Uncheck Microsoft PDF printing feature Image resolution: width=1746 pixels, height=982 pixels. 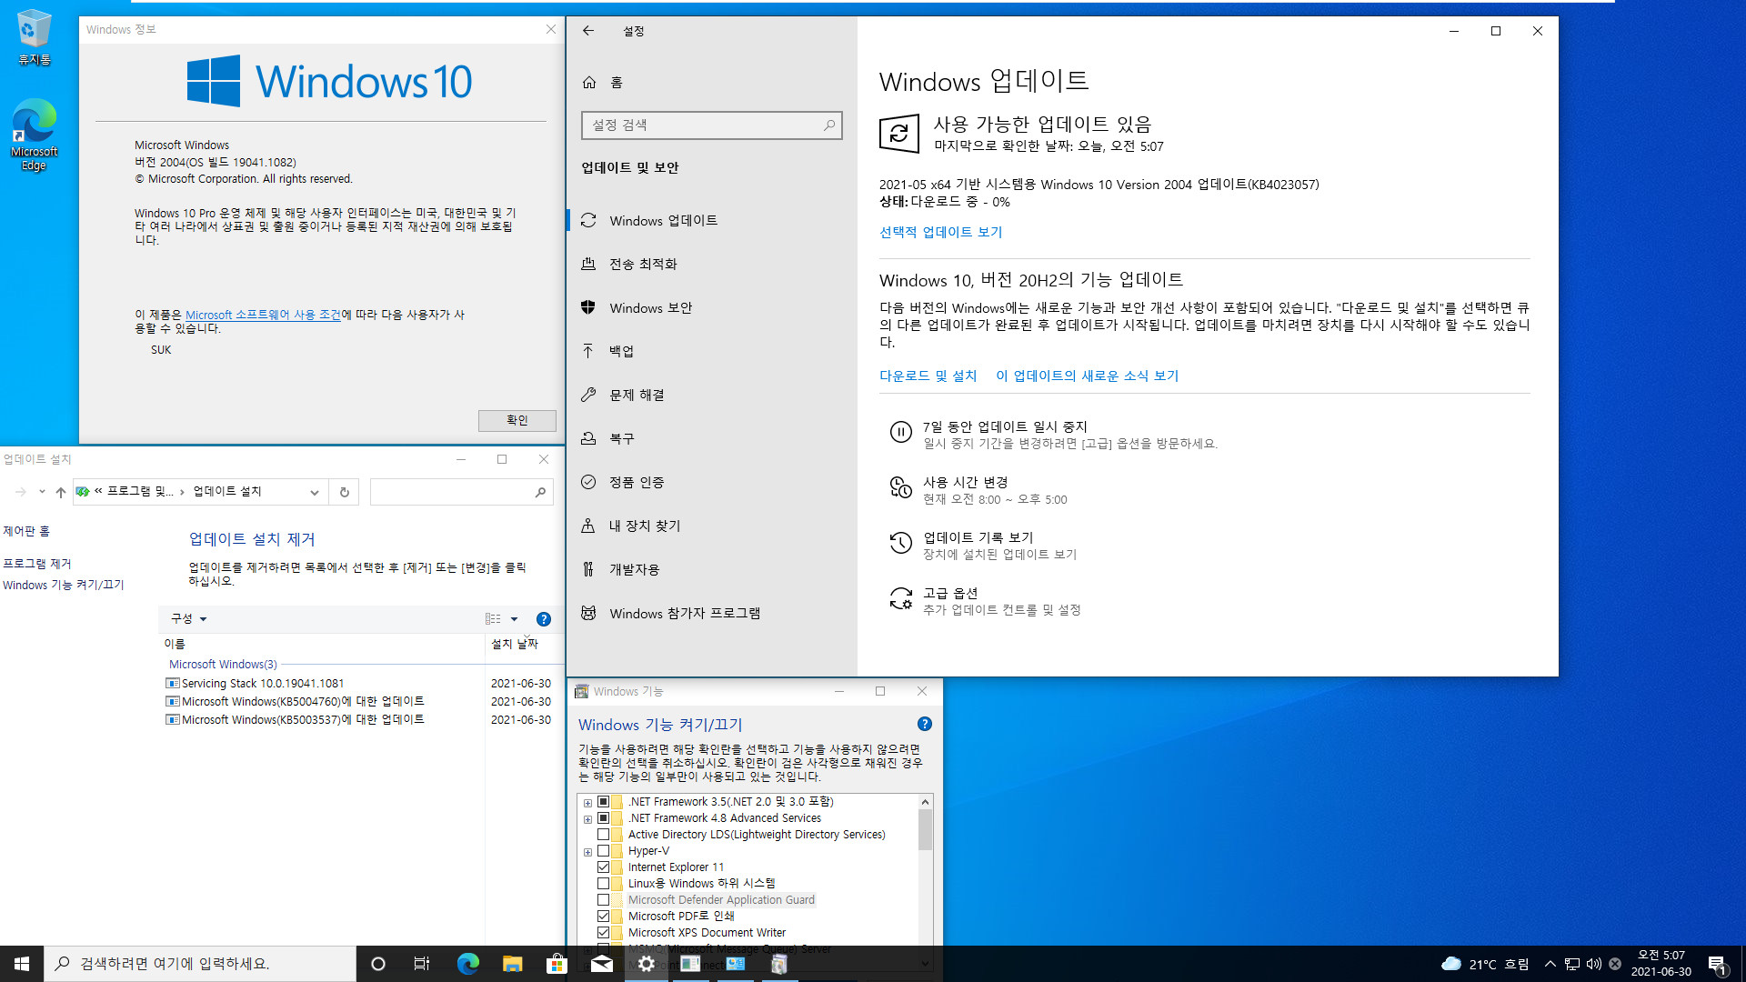[x=603, y=917]
